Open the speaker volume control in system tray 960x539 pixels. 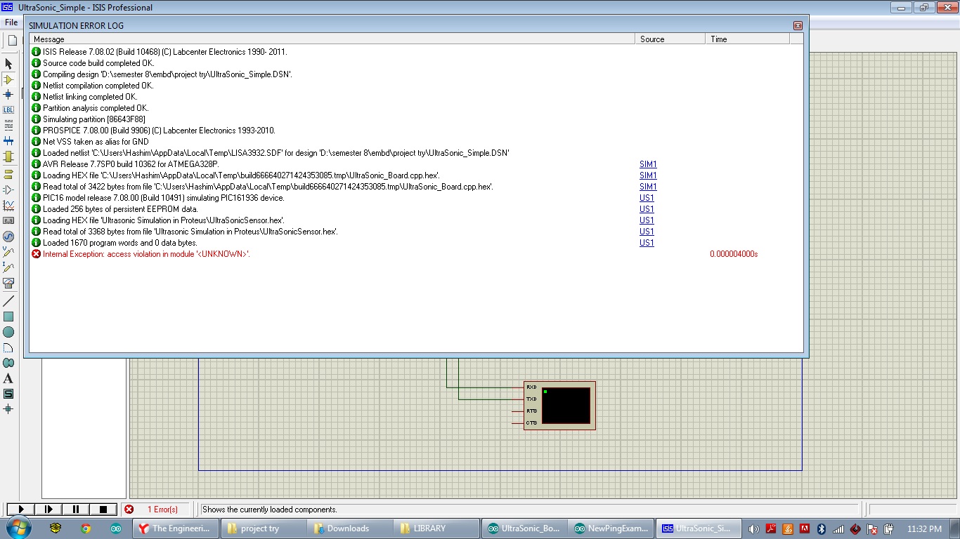(x=753, y=528)
